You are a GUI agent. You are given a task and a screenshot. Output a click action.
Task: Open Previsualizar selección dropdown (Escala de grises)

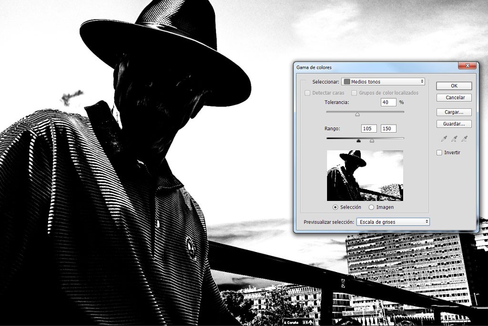[x=393, y=222]
